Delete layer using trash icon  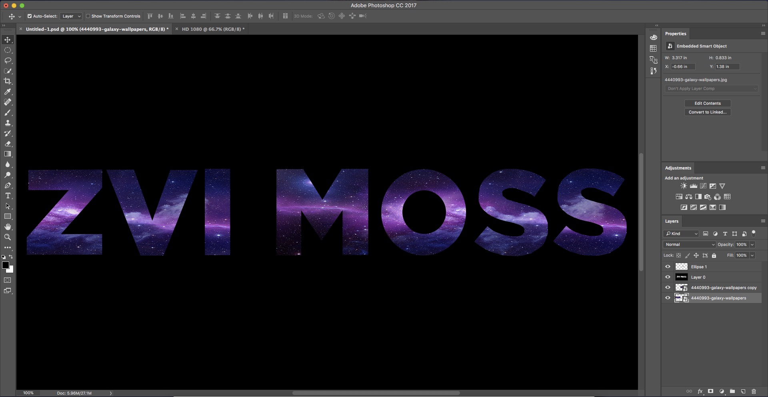click(x=754, y=391)
